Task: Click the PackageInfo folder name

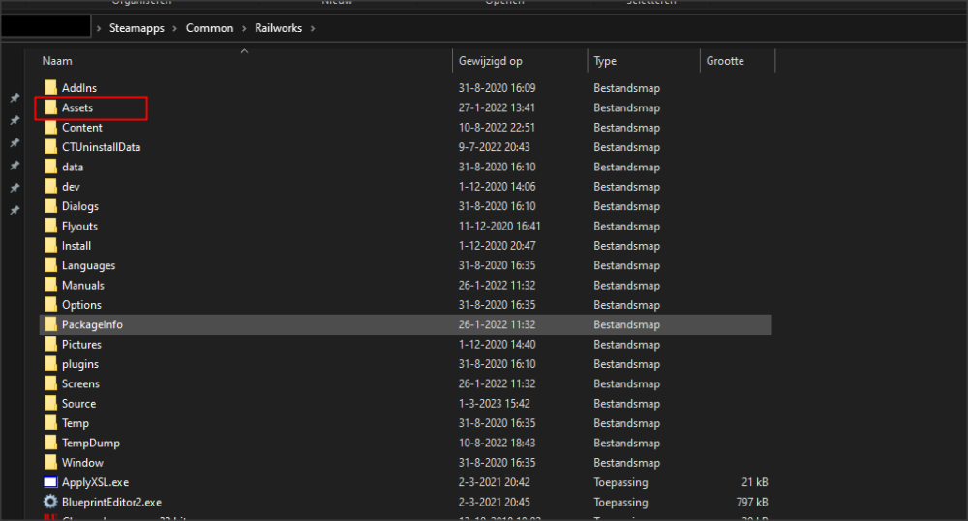Action: click(x=92, y=324)
